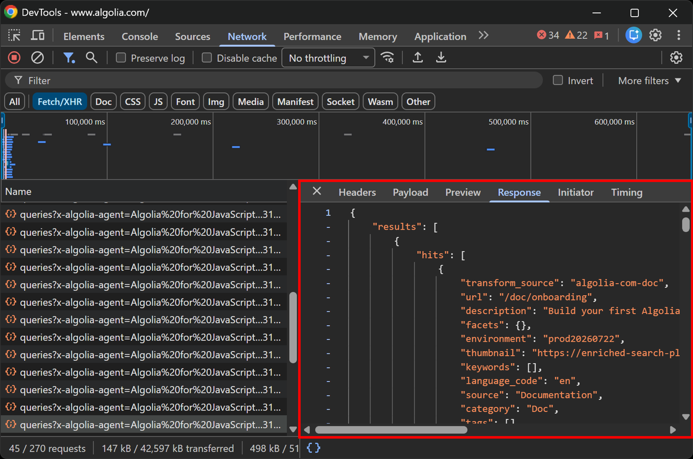693x459 pixels.
Task: Select the Network panel tab
Action: [247, 36]
